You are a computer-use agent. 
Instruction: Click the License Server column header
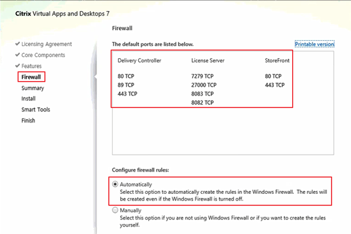(208, 61)
